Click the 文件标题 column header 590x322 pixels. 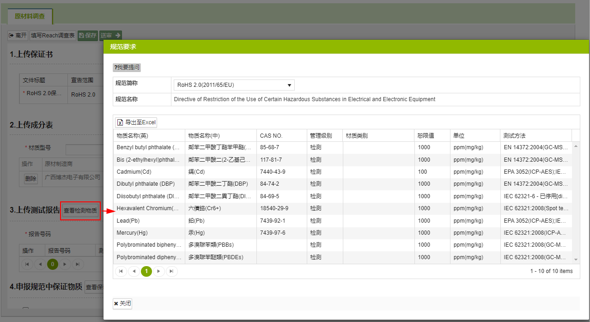click(x=43, y=80)
